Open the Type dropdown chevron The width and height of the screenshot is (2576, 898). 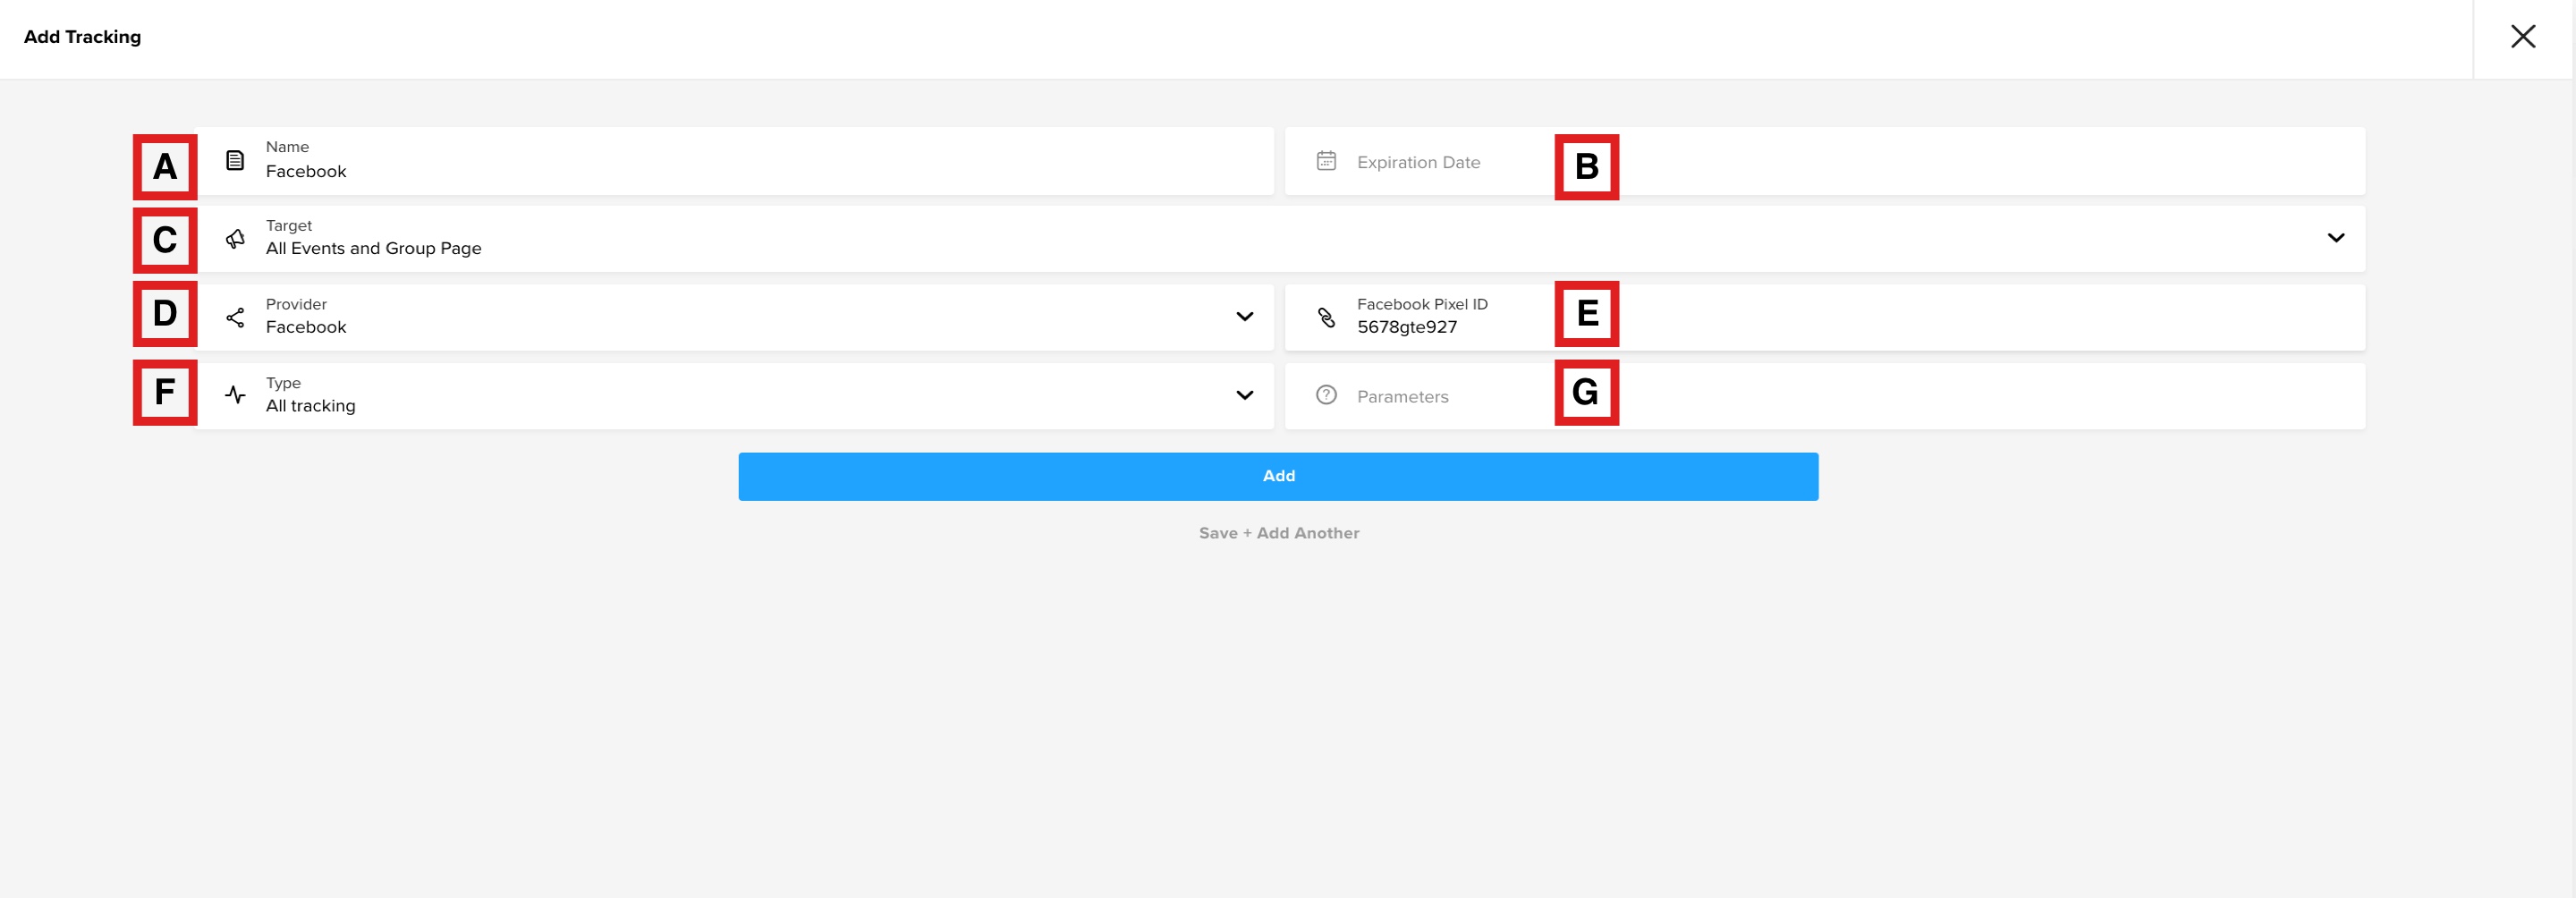[x=1244, y=395]
